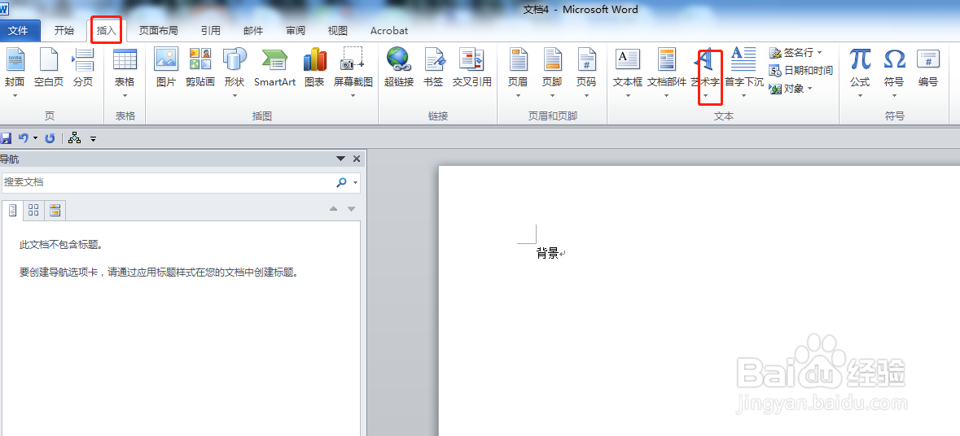960x436 pixels.
Task: Insert a blank page (空白页)
Action: (49, 68)
